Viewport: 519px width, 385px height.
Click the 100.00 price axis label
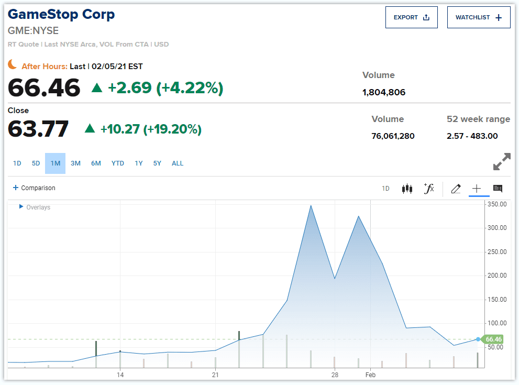coord(497,323)
